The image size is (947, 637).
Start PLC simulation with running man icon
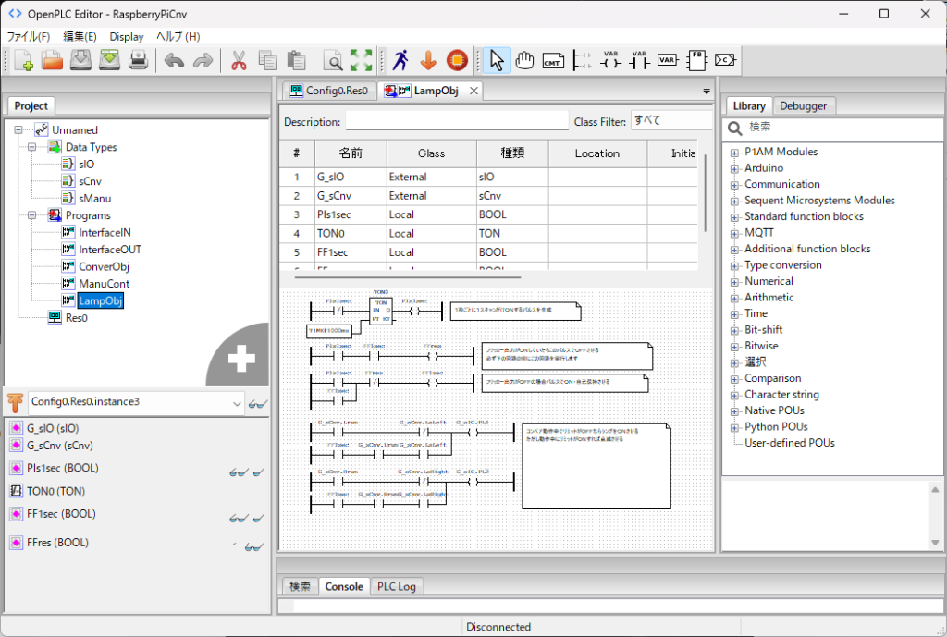[x=400, y=60]
